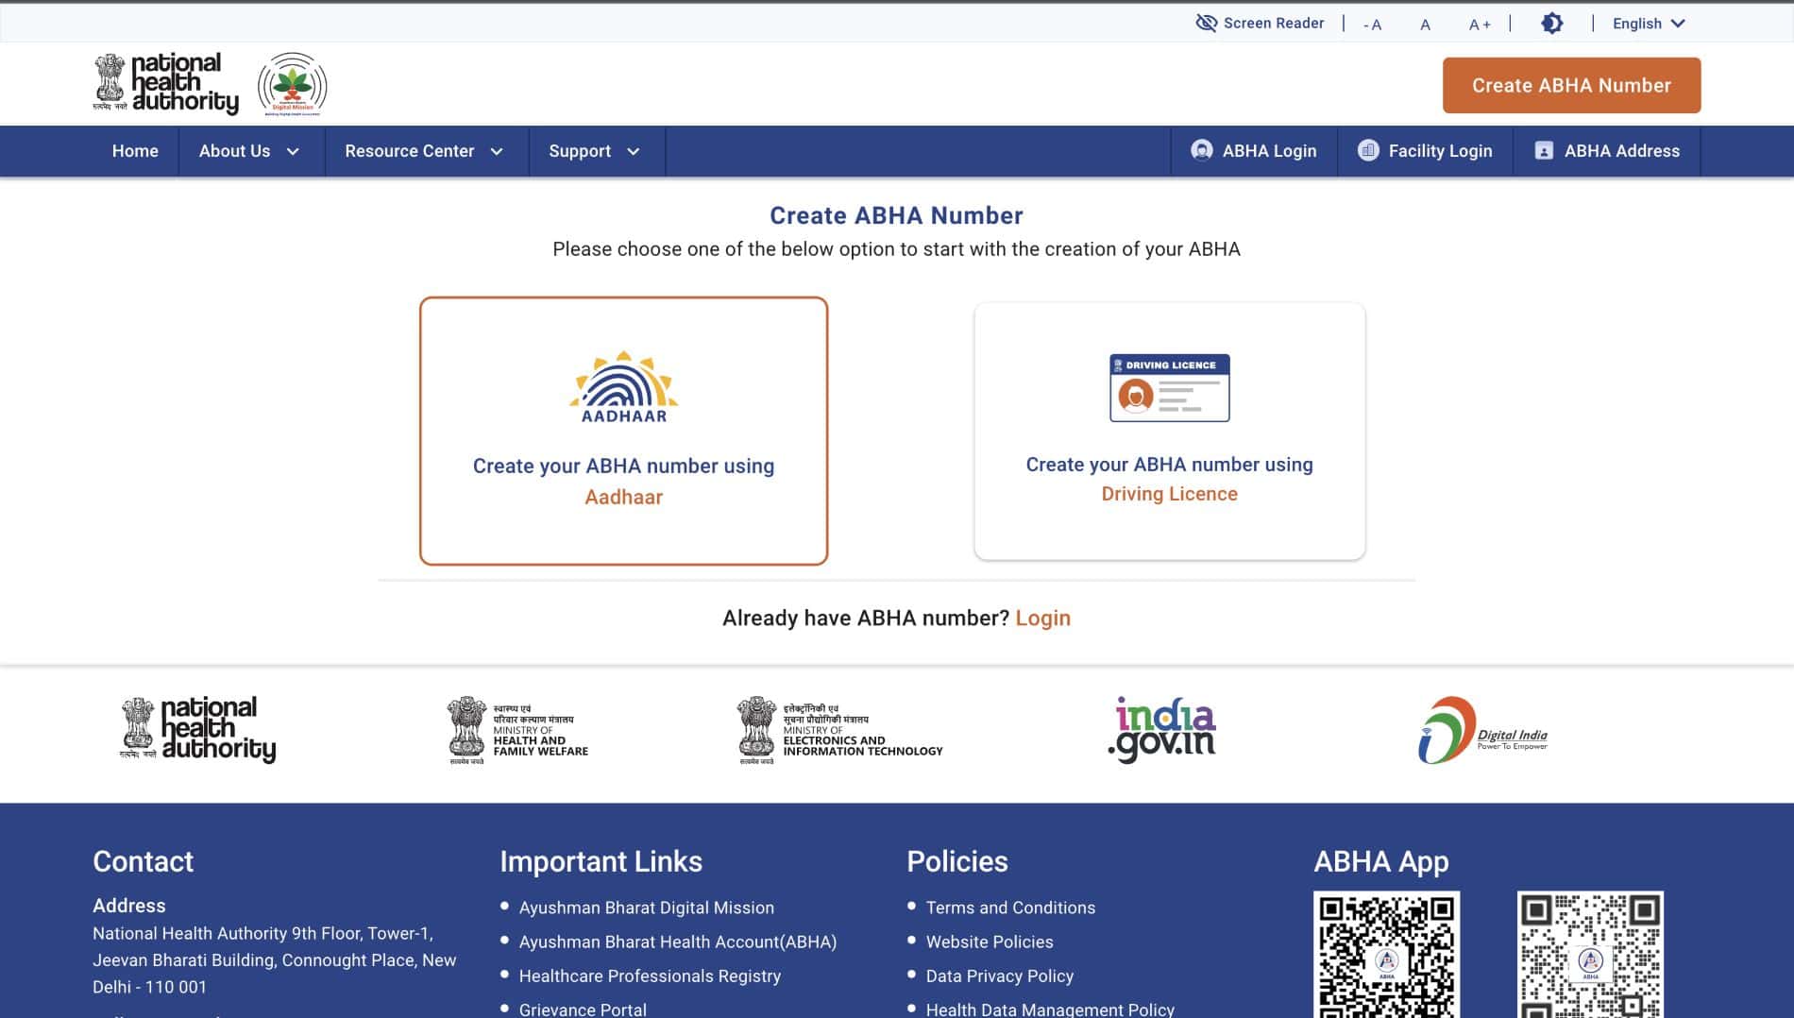Expand the About Us chevron
Viewport: 1794px width, 1018px height.
[x=293, y=152]
